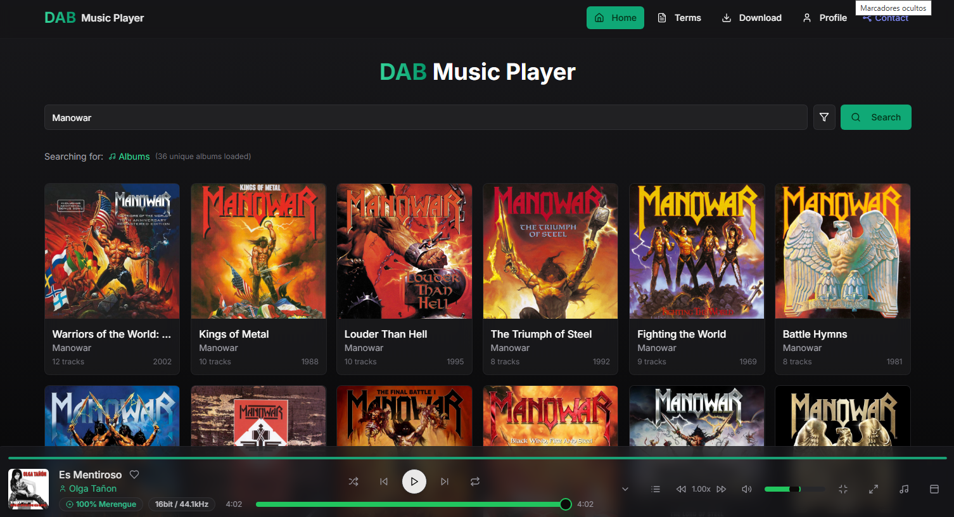Open the search filter funnel button
Viewport: 954px width, 517px height.
[824, 117]
